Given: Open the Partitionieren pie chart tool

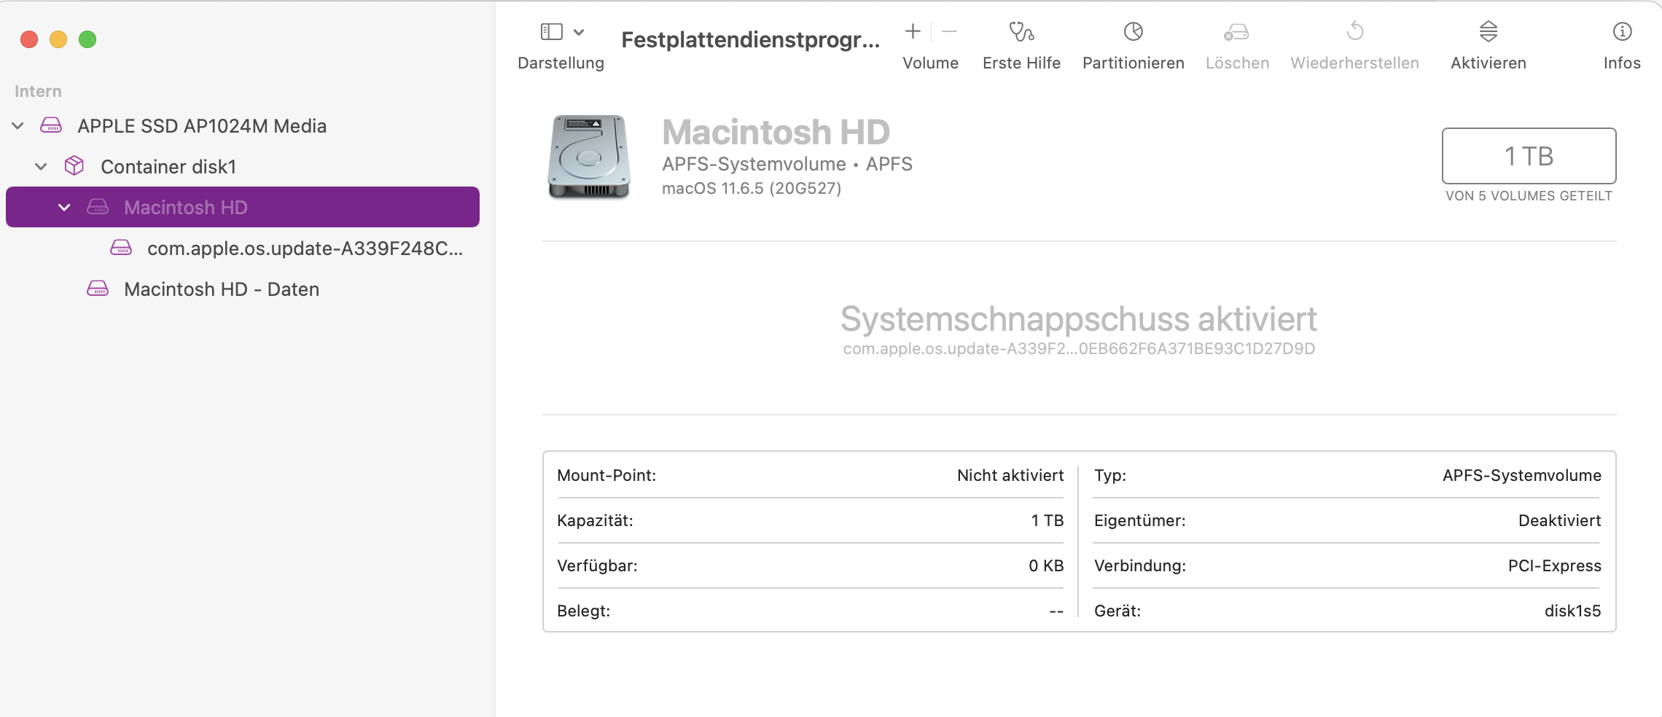Looking at the screenshot, I should click(1133, 32).
